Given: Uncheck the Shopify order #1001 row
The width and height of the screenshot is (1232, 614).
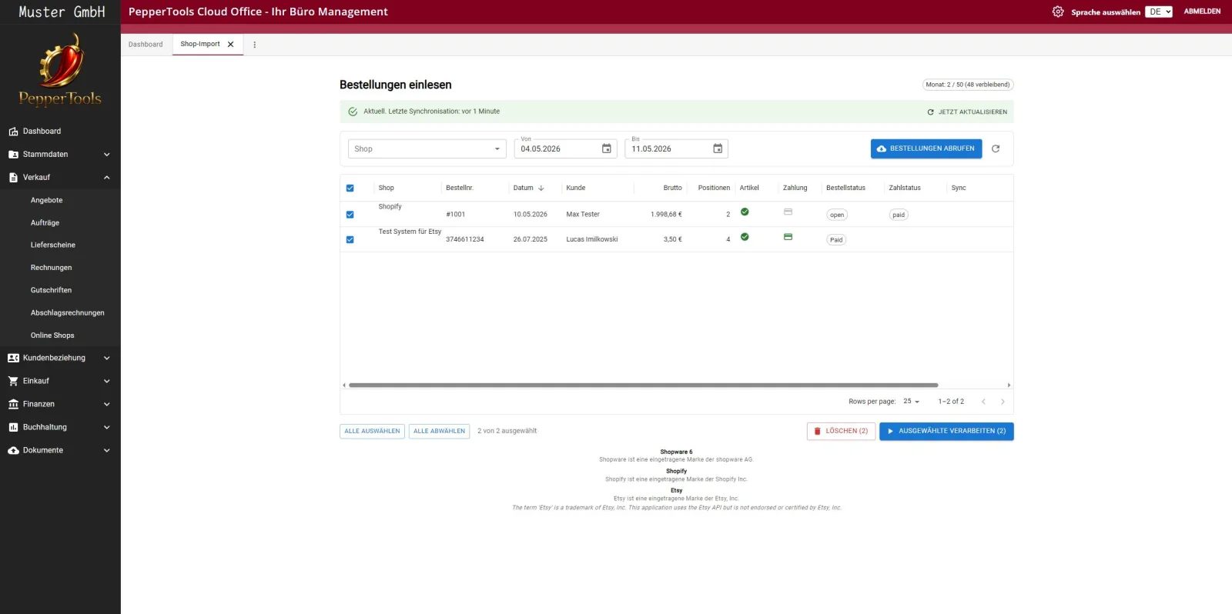Looking at the screenshot, I should [350, 215].
